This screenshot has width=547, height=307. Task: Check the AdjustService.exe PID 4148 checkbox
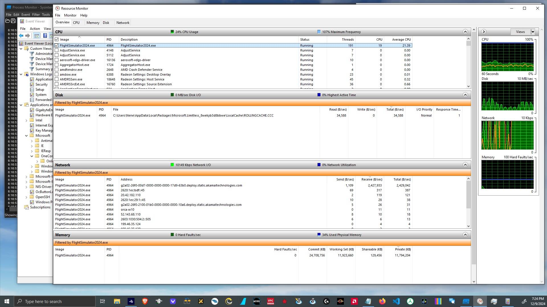(x=57, y=50)
